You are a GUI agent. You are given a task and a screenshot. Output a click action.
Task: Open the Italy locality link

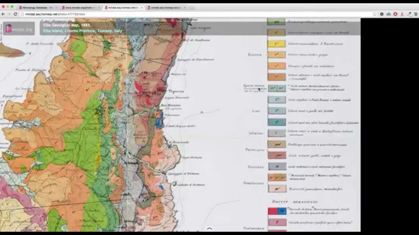[x=118, y=31]
